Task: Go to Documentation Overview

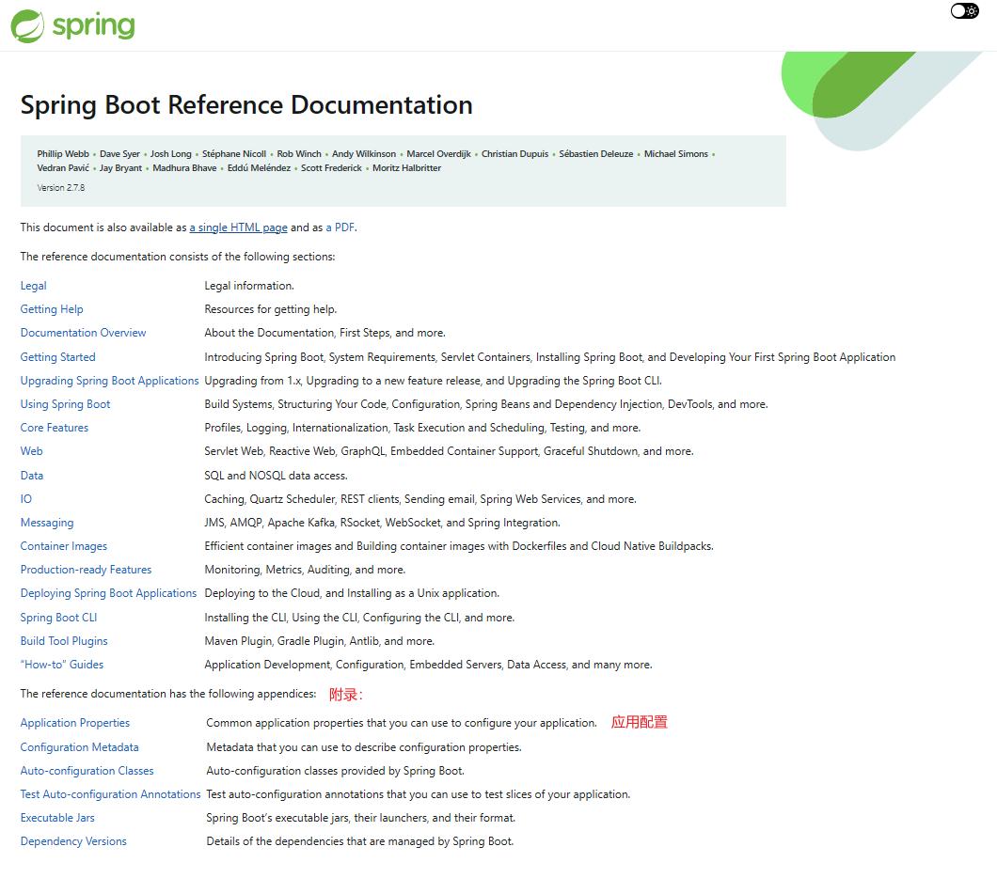Action: pos(84,333)
